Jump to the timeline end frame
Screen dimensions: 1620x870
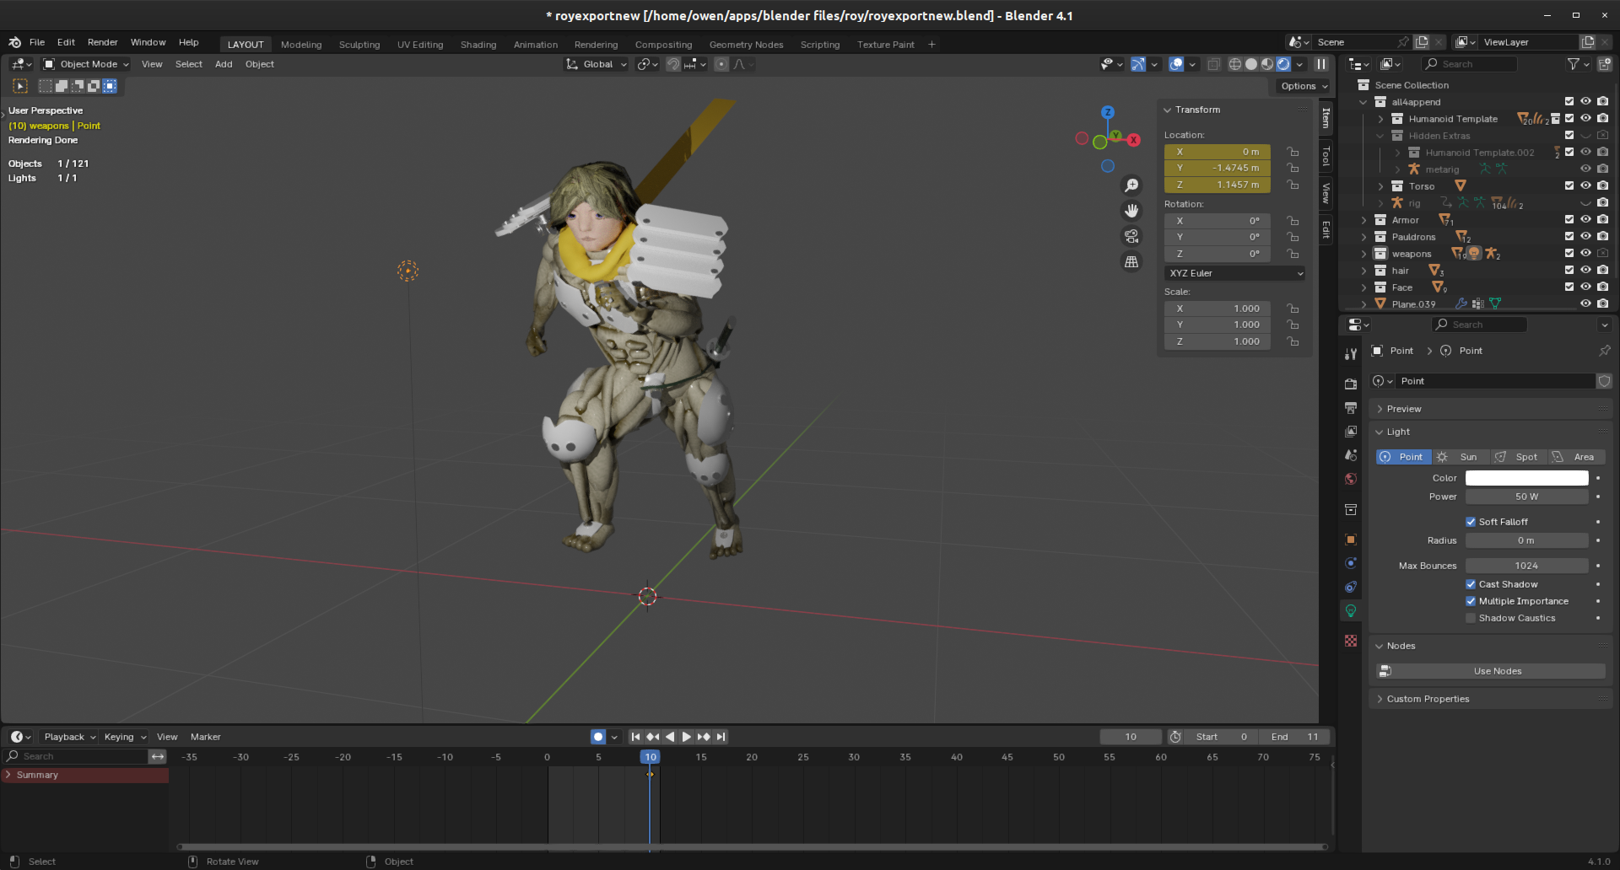[721, 737]
